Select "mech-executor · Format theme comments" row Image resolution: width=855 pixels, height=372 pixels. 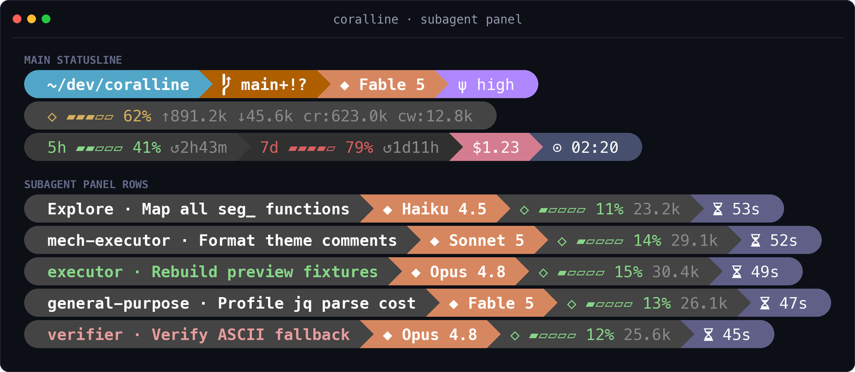tap(423, 240)
